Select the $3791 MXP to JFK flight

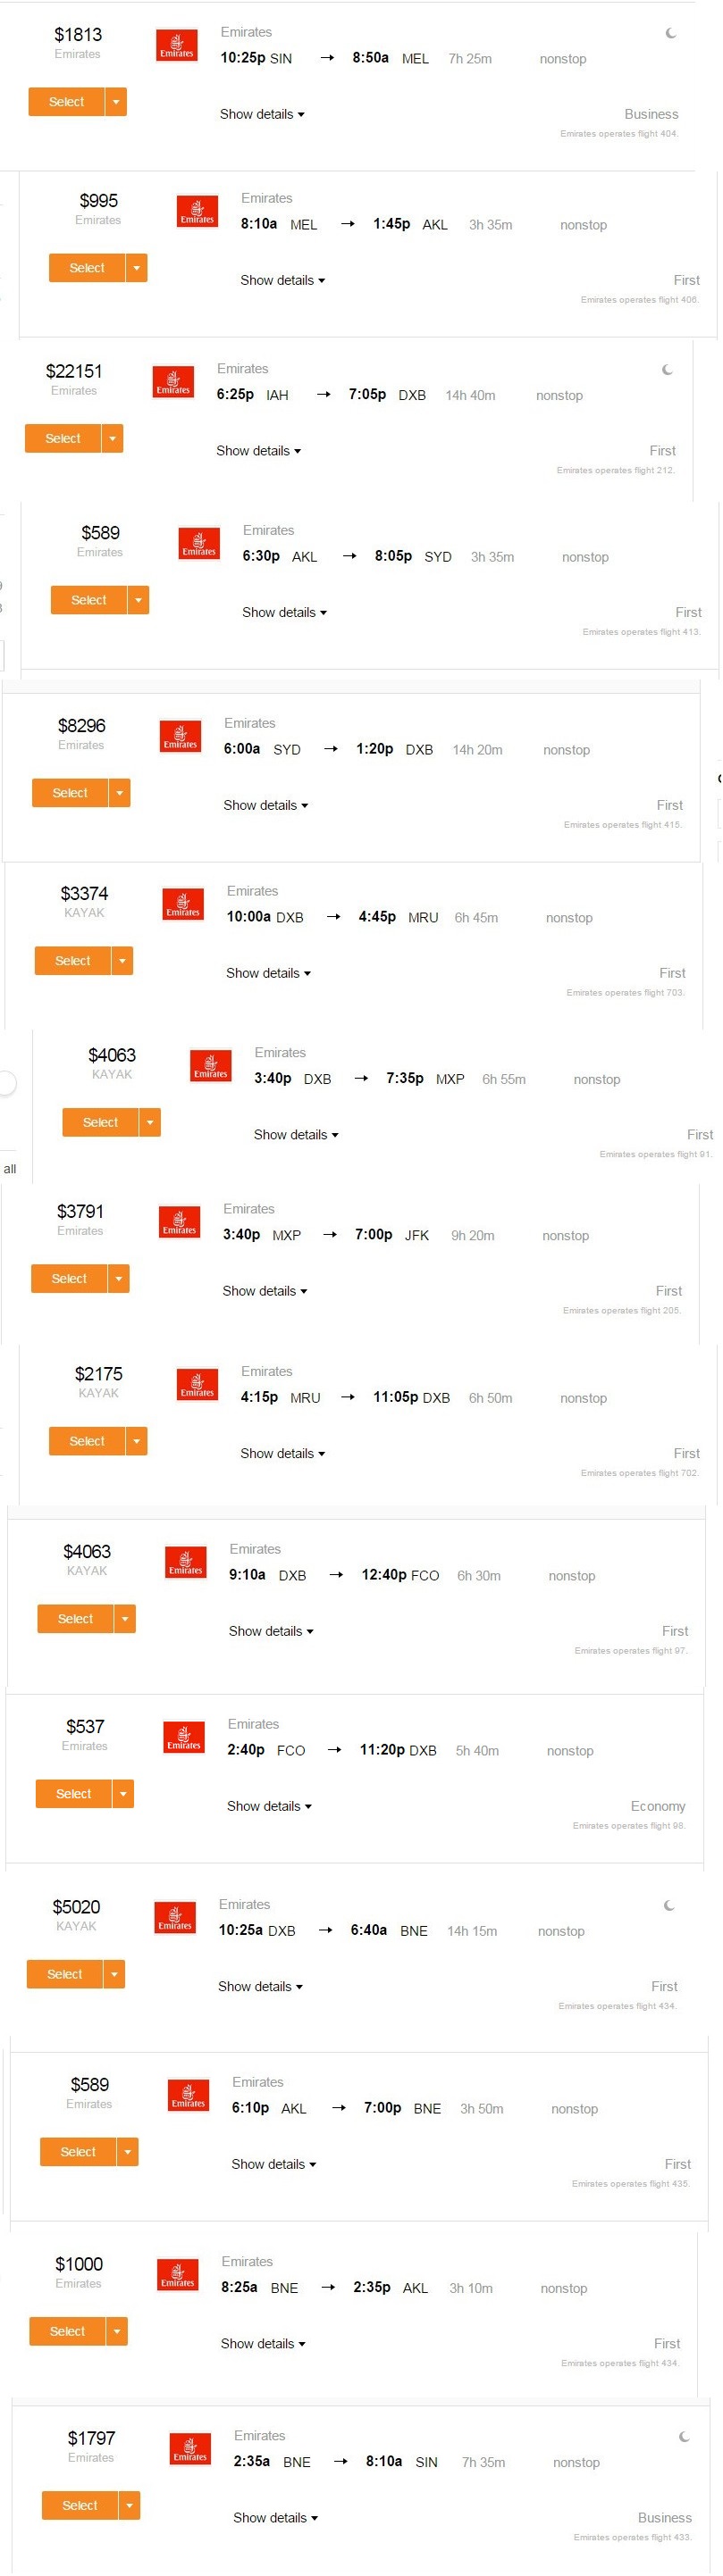coord(69,1279)
